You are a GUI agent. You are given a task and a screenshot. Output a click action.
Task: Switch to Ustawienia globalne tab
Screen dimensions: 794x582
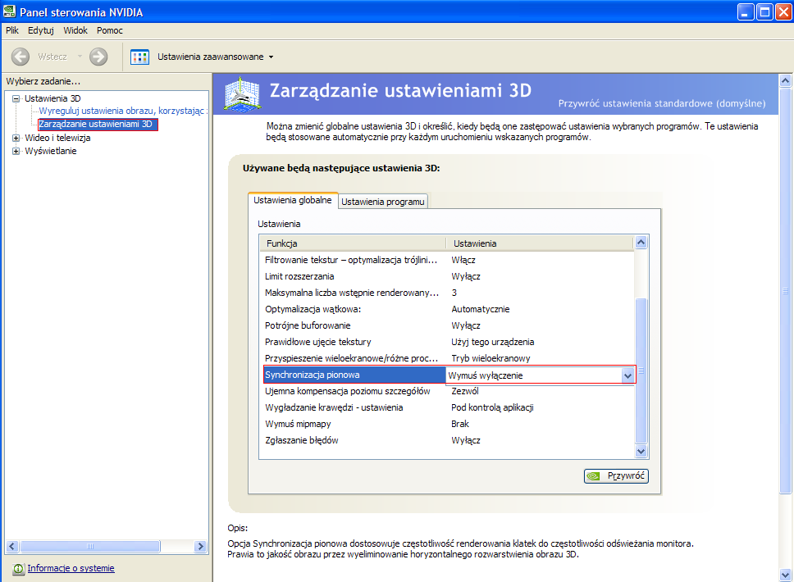click(x=293, y=200)
